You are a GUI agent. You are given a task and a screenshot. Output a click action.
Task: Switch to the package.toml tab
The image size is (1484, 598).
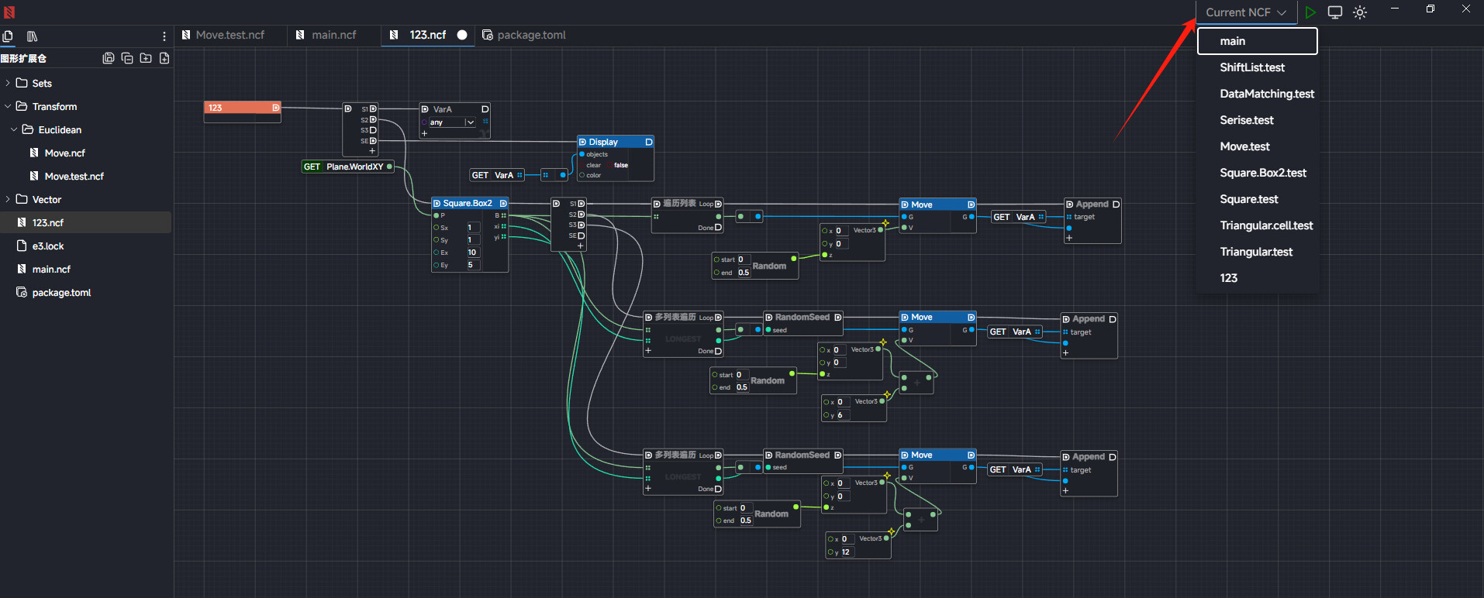[x=530, y=35]
